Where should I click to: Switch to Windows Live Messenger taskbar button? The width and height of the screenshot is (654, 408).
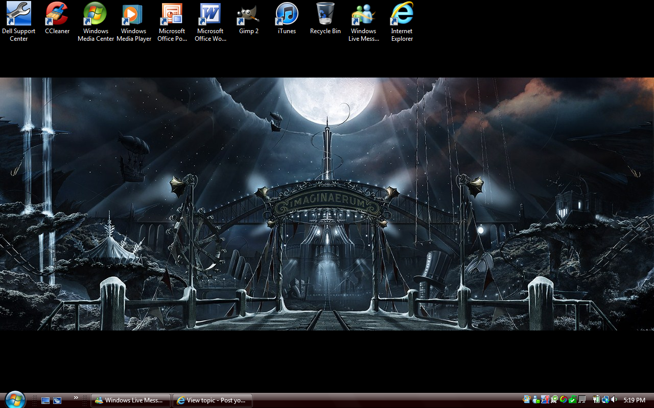click(131, 400)
